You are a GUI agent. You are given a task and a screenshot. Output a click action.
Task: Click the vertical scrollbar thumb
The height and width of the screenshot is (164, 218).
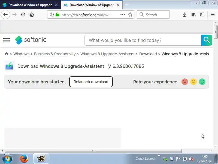(216, 32)
